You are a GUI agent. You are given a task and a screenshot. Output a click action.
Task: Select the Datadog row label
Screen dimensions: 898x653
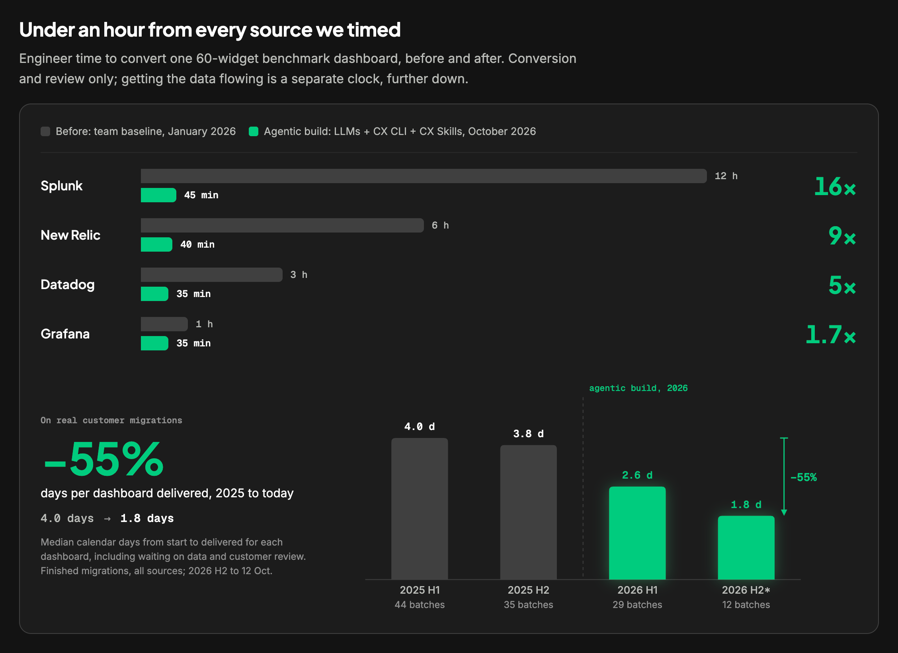[x=68, y=284]
